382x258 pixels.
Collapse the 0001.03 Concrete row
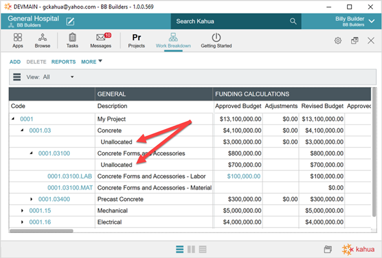coord(23,130)
